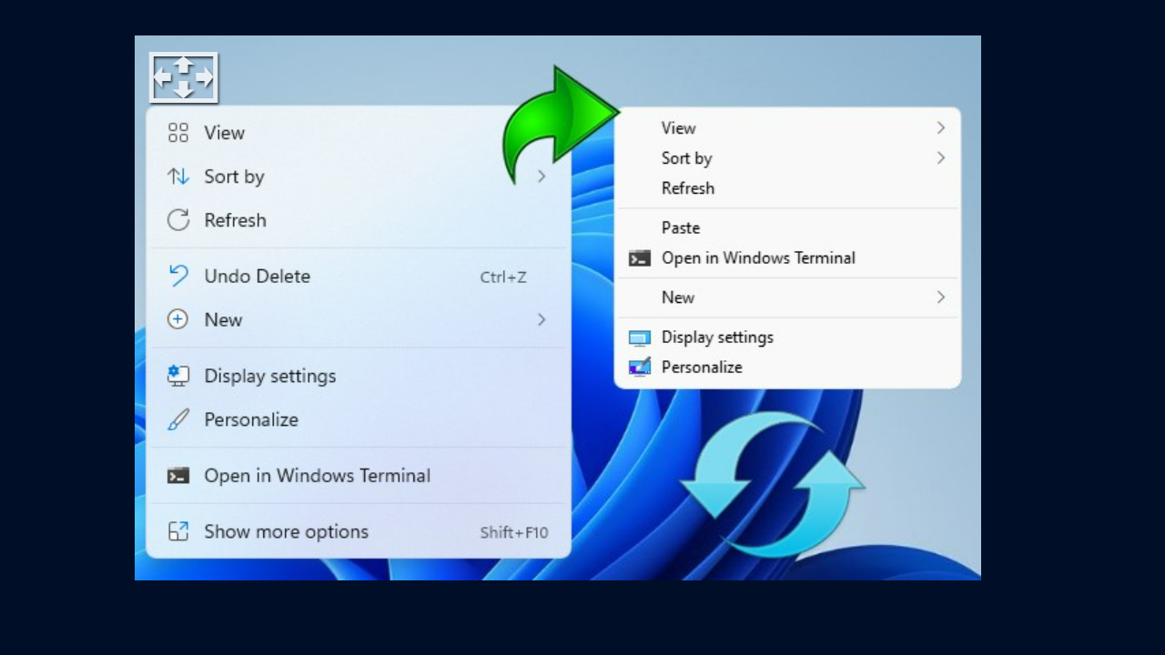This screenshot has height=655, width=1165.
Task: Select Refresh in the classic context menu
Action: click(x=788, y=188)
